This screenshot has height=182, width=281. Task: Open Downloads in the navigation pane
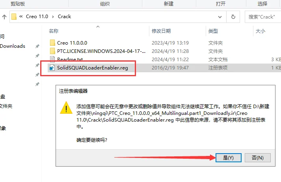[x=13, y=46]
